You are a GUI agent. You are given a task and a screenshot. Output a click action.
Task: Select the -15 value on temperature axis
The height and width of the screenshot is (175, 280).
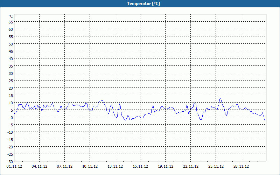[10, 139]
